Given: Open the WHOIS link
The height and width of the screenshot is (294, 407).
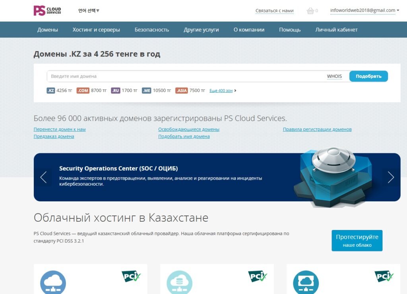Looking at the screenshot, I should [x=334, y=76].
